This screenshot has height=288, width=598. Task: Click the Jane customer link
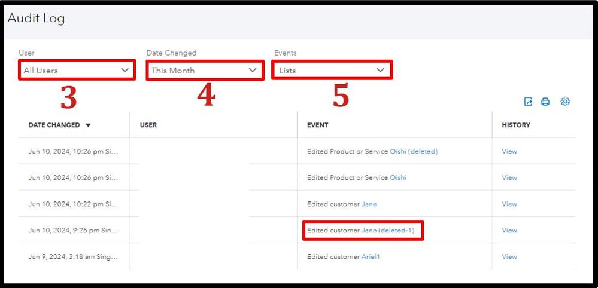(369, 204)
